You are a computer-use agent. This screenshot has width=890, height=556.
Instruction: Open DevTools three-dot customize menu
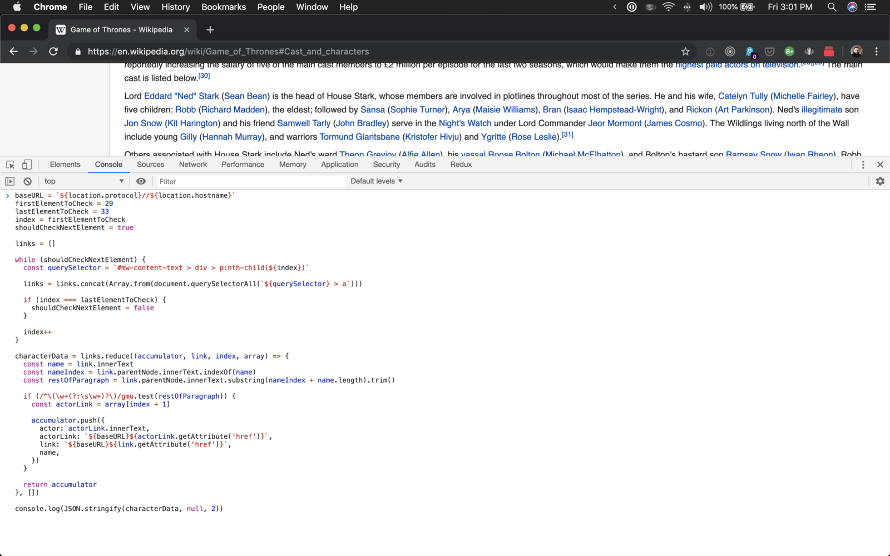[863, 165]
